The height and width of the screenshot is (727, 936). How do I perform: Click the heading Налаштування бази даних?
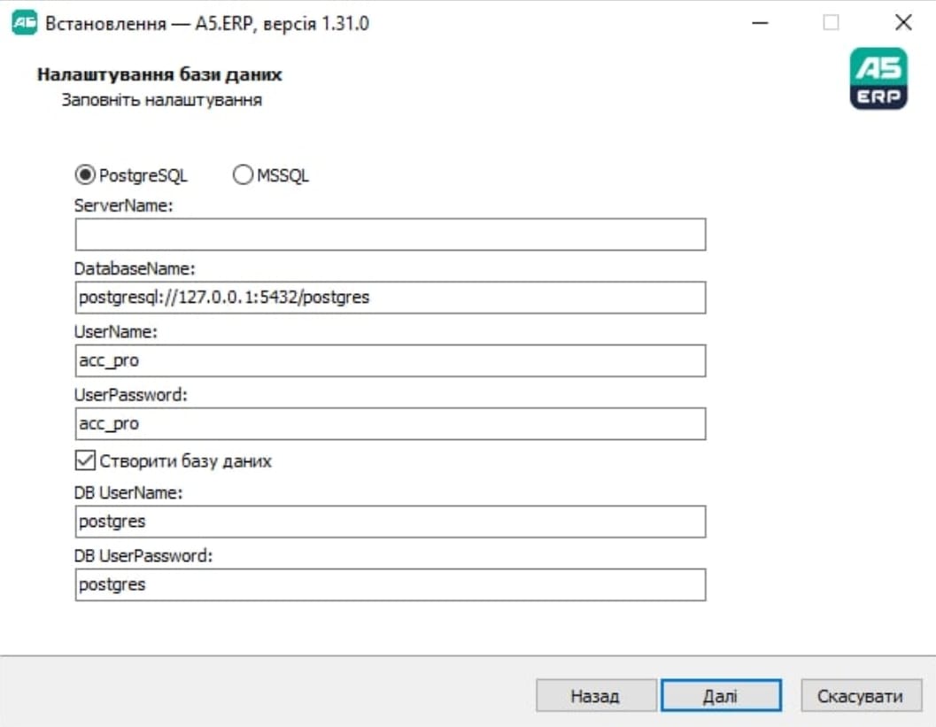click(159, 75)
